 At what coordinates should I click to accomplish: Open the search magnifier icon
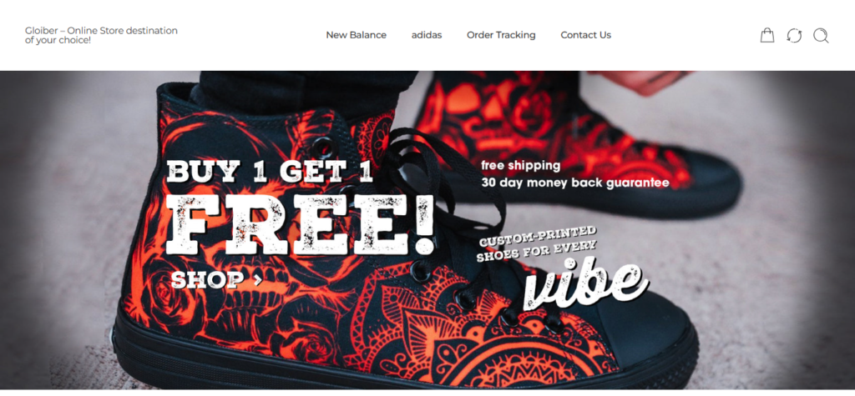click(821, 35)
